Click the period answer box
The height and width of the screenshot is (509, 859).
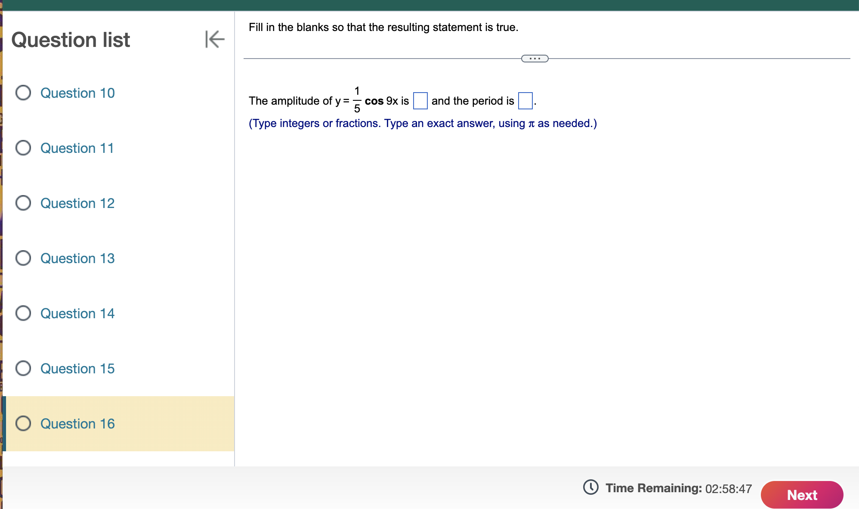(x=525, y=101)
